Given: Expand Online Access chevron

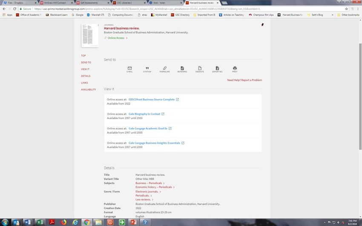Looking at the screenshot, I should 127,38.
